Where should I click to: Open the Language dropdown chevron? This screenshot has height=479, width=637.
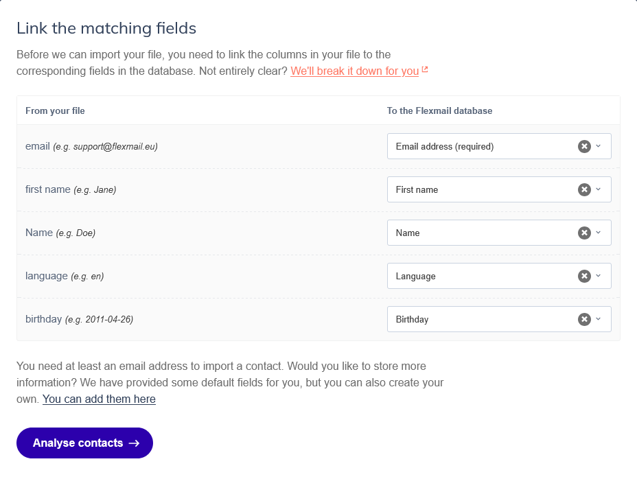coord(599,276)
